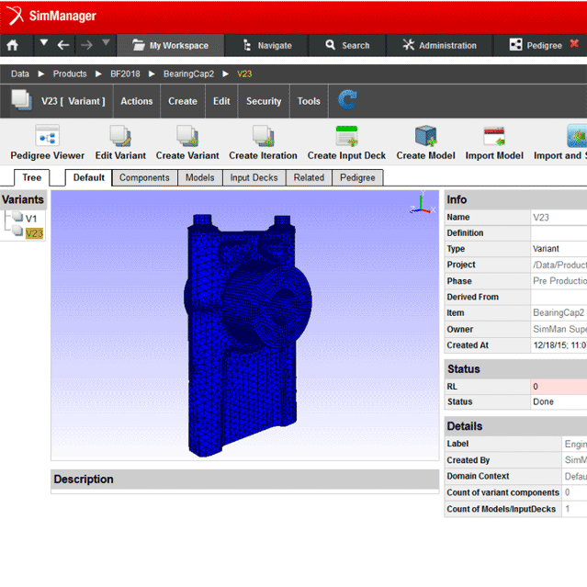Switch to Input Decks tab

254,177
